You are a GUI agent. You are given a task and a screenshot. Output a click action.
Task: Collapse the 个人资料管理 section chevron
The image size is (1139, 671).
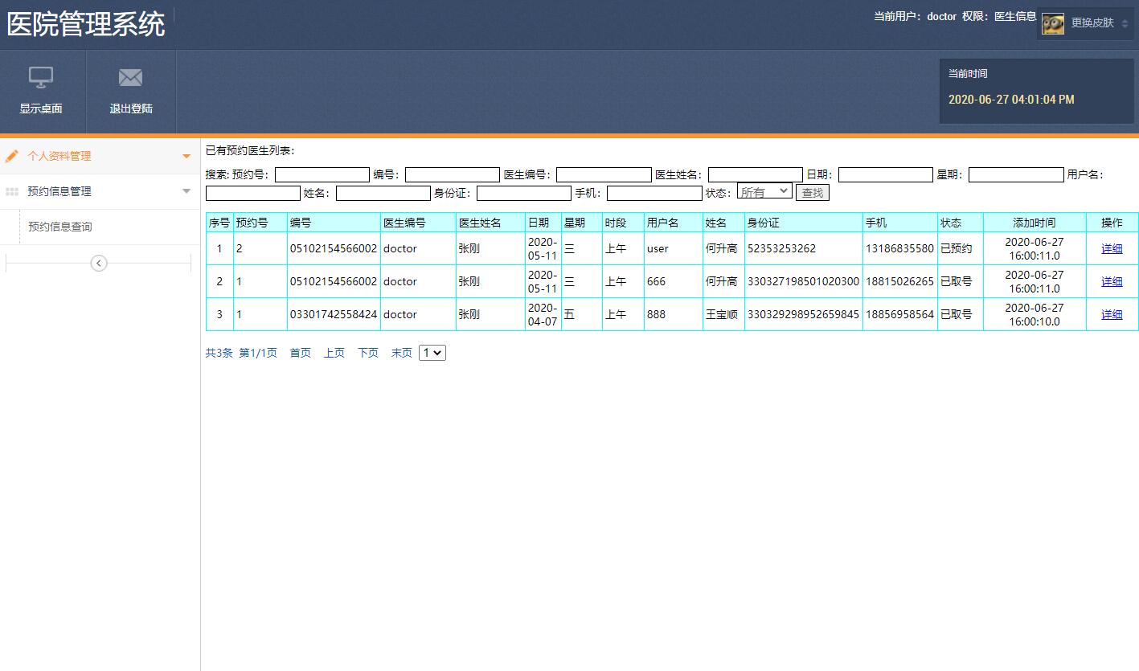click(186, 157)
